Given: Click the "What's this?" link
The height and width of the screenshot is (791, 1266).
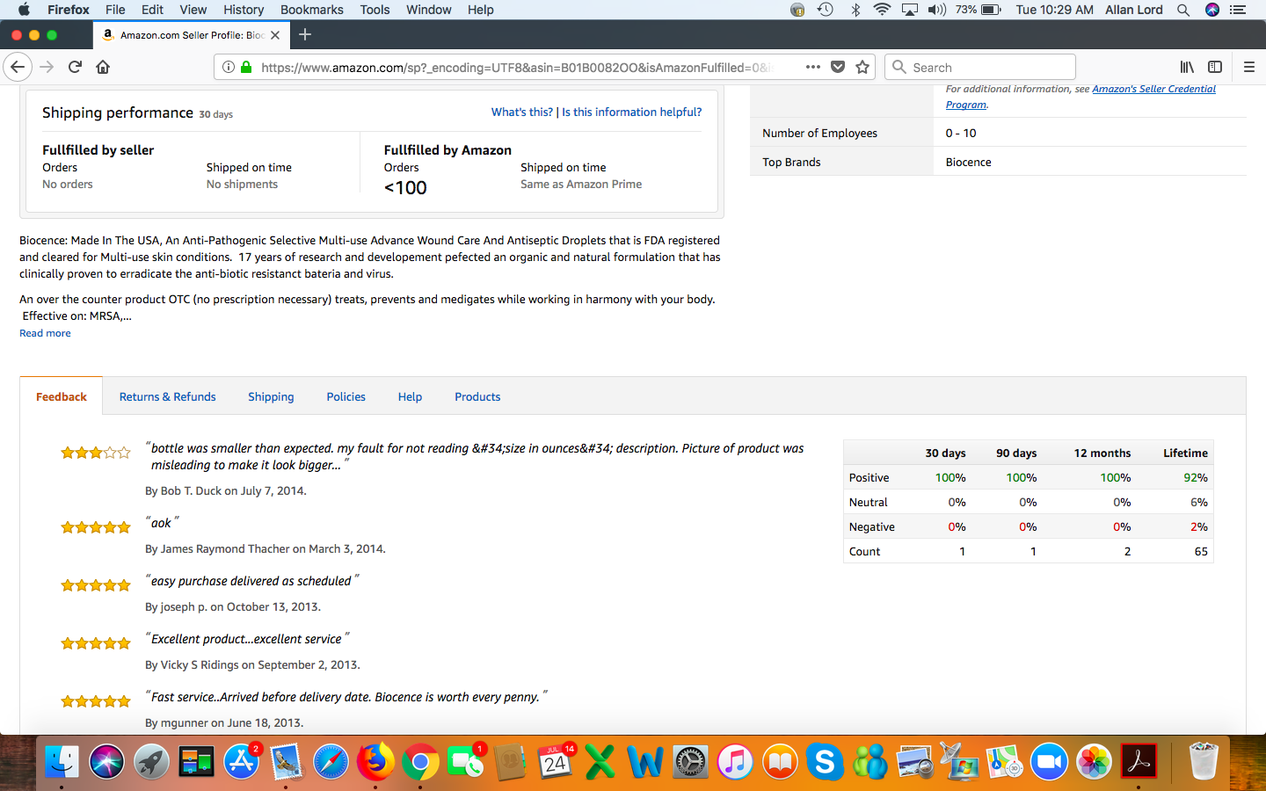Looking at the screenshot, I should click(x=522, y=112).
